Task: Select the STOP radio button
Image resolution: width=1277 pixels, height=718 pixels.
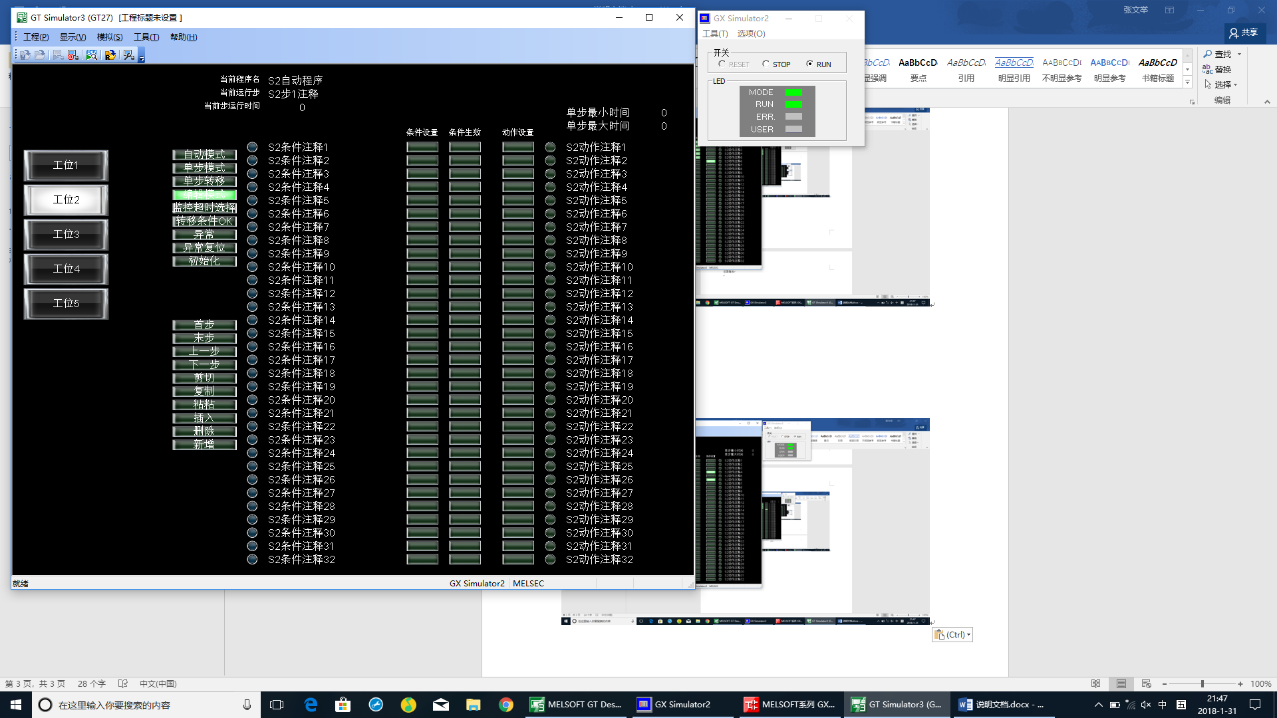Action: click(x=766, y=64)
